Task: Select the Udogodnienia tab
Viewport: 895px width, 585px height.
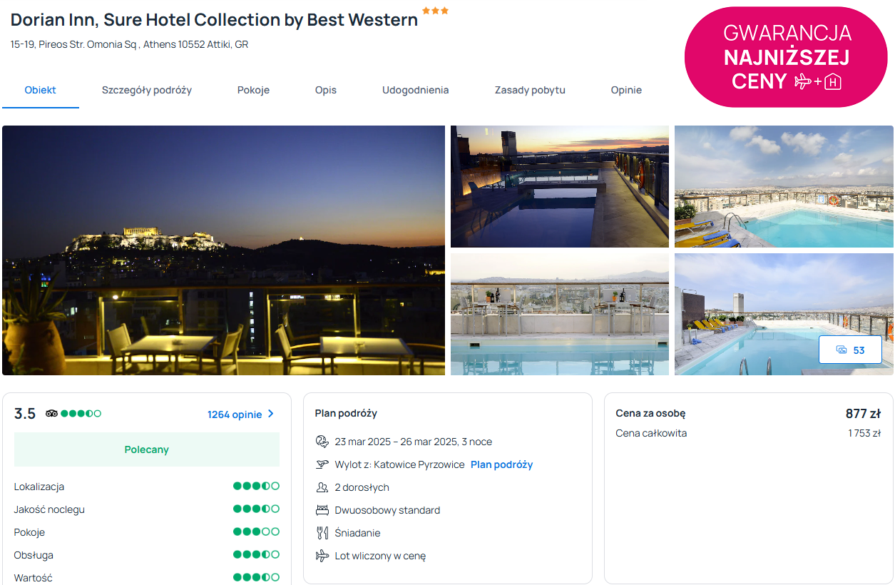Action: tap(415, 91)
